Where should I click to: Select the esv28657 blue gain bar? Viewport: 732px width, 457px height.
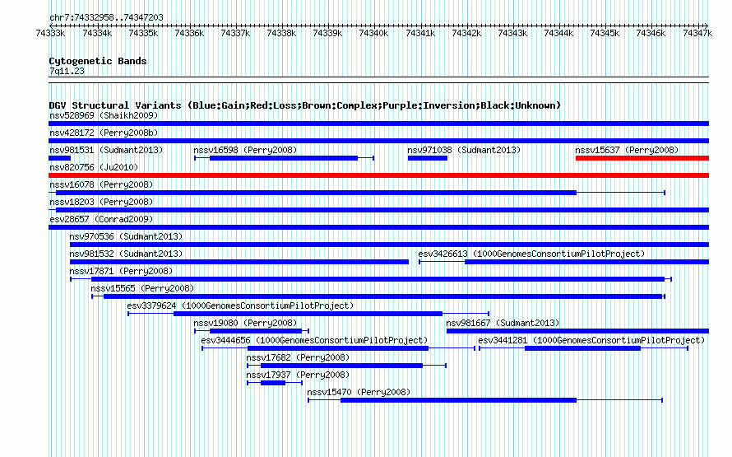click(378, 227)
